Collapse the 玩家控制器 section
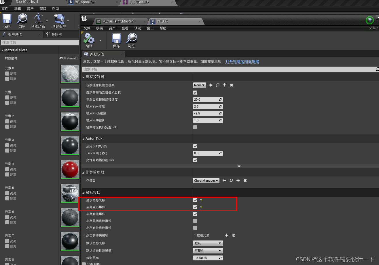The image size is (379, 265). [x=84, y=77]
